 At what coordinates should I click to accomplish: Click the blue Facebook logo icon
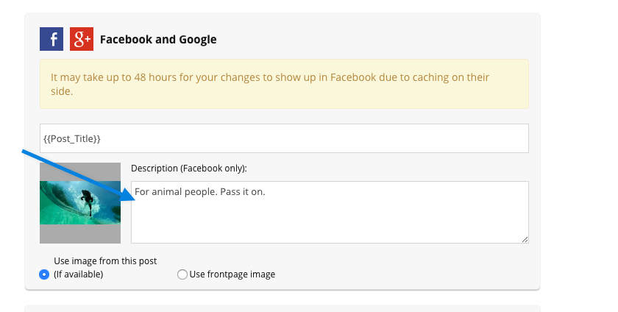[x=51, y=39]
